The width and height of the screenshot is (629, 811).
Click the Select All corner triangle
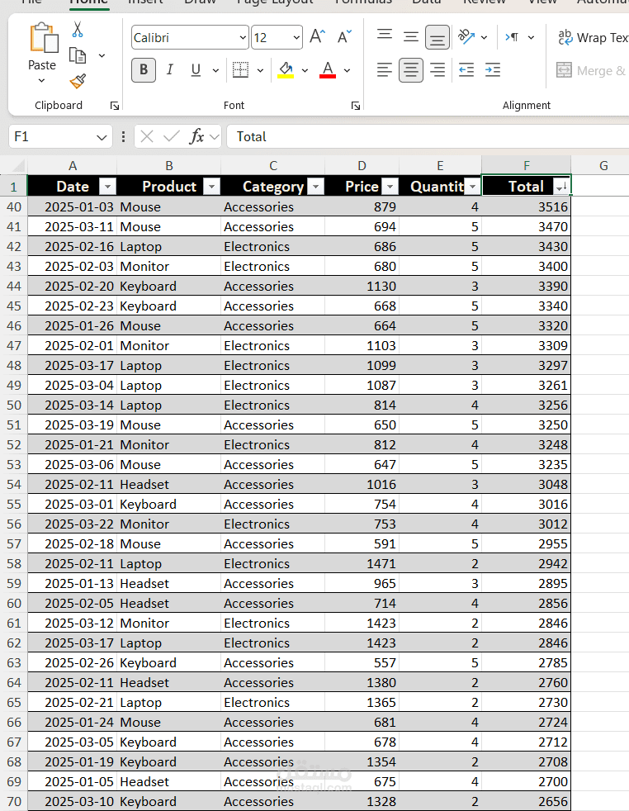(19, 165)
